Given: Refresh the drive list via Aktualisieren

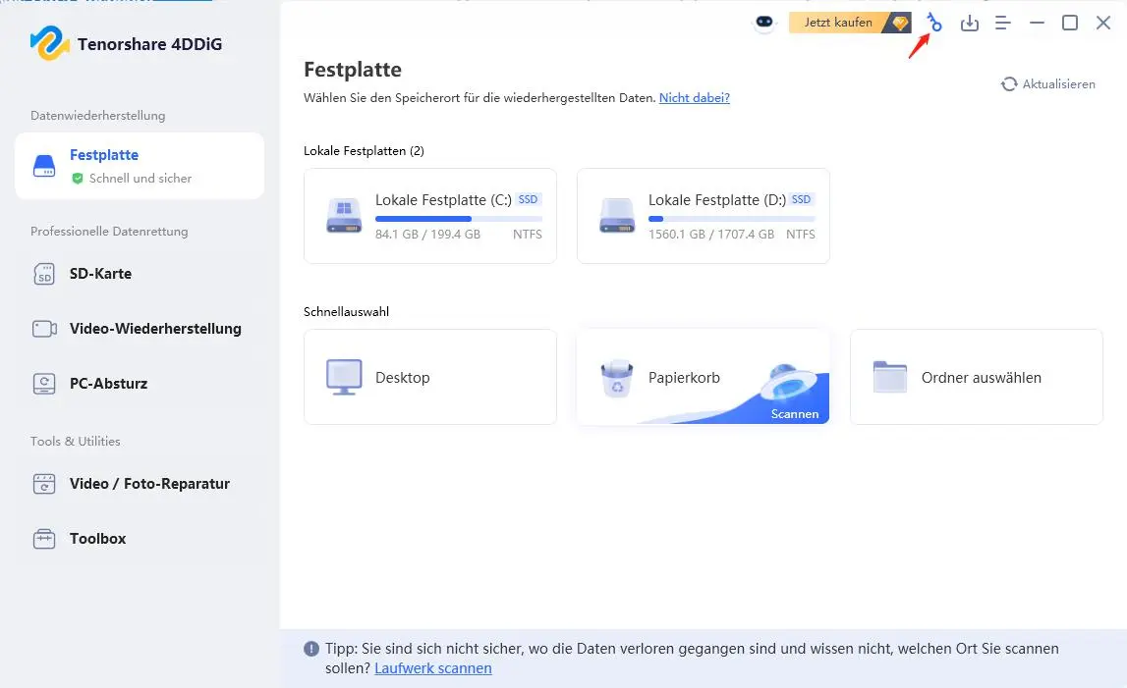Looking at the screenshot, I should tap(1049, 83).
